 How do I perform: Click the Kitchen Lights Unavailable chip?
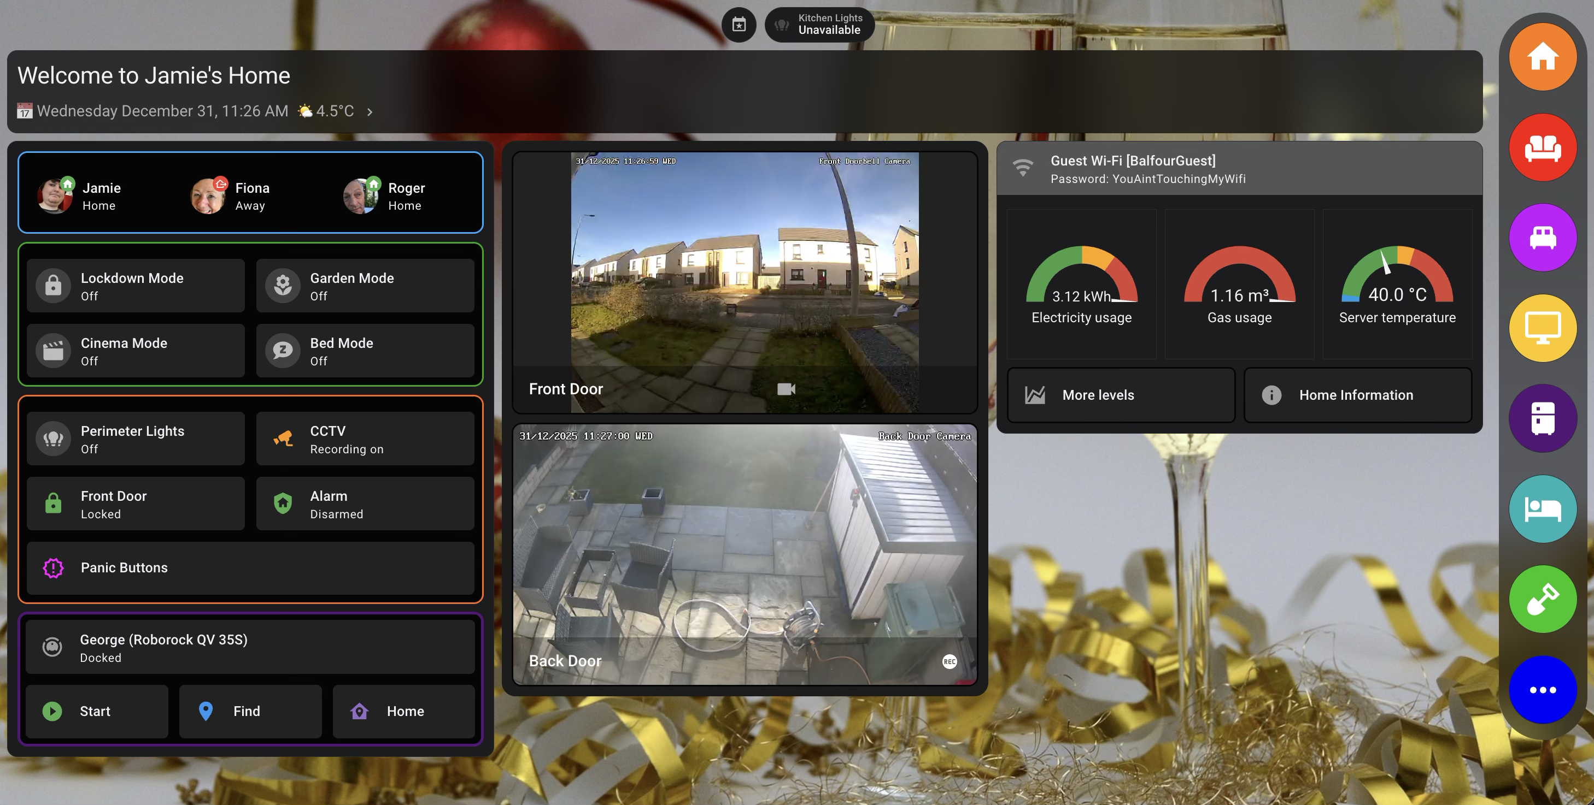[819, 25]
